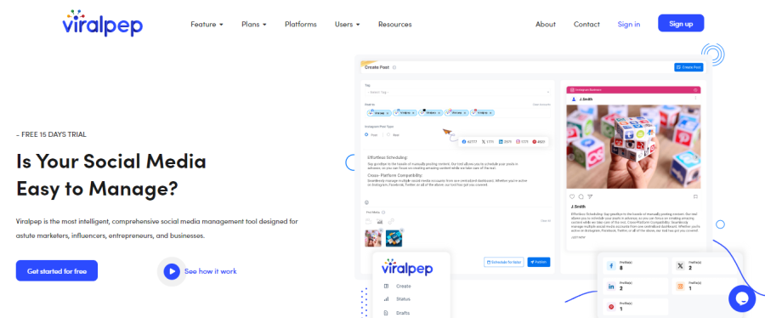
Task: Open the Resources page
Action: [x=394, y=25]
